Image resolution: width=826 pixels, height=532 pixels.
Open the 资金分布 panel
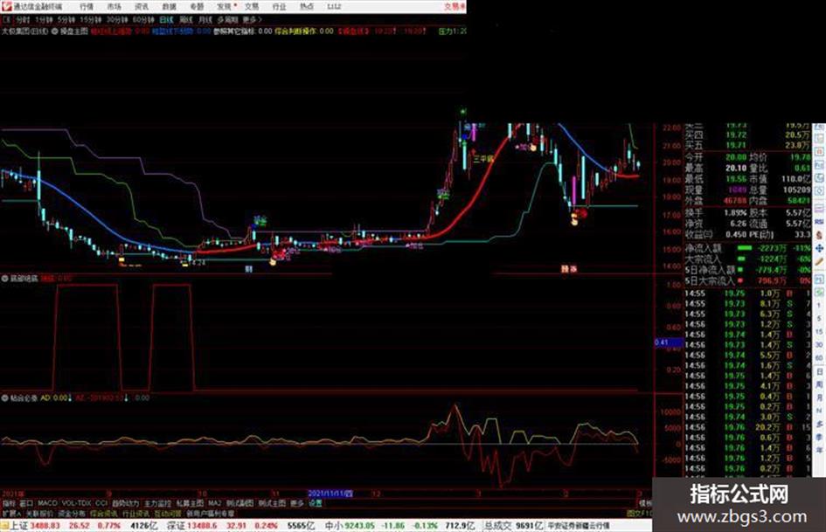click(x=72, y=513)
